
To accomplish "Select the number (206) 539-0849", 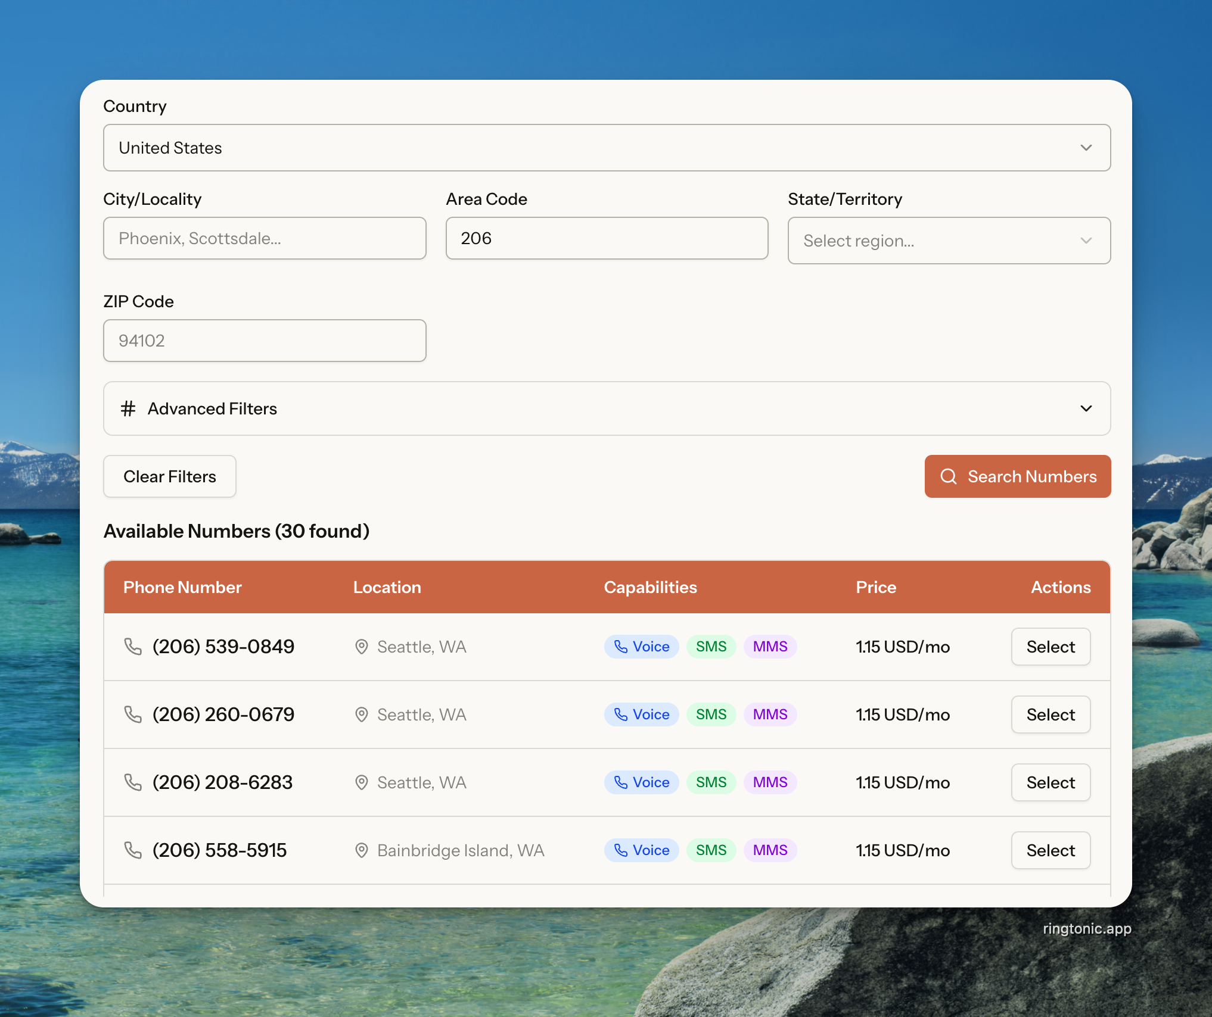I will tap(1050, 647).
